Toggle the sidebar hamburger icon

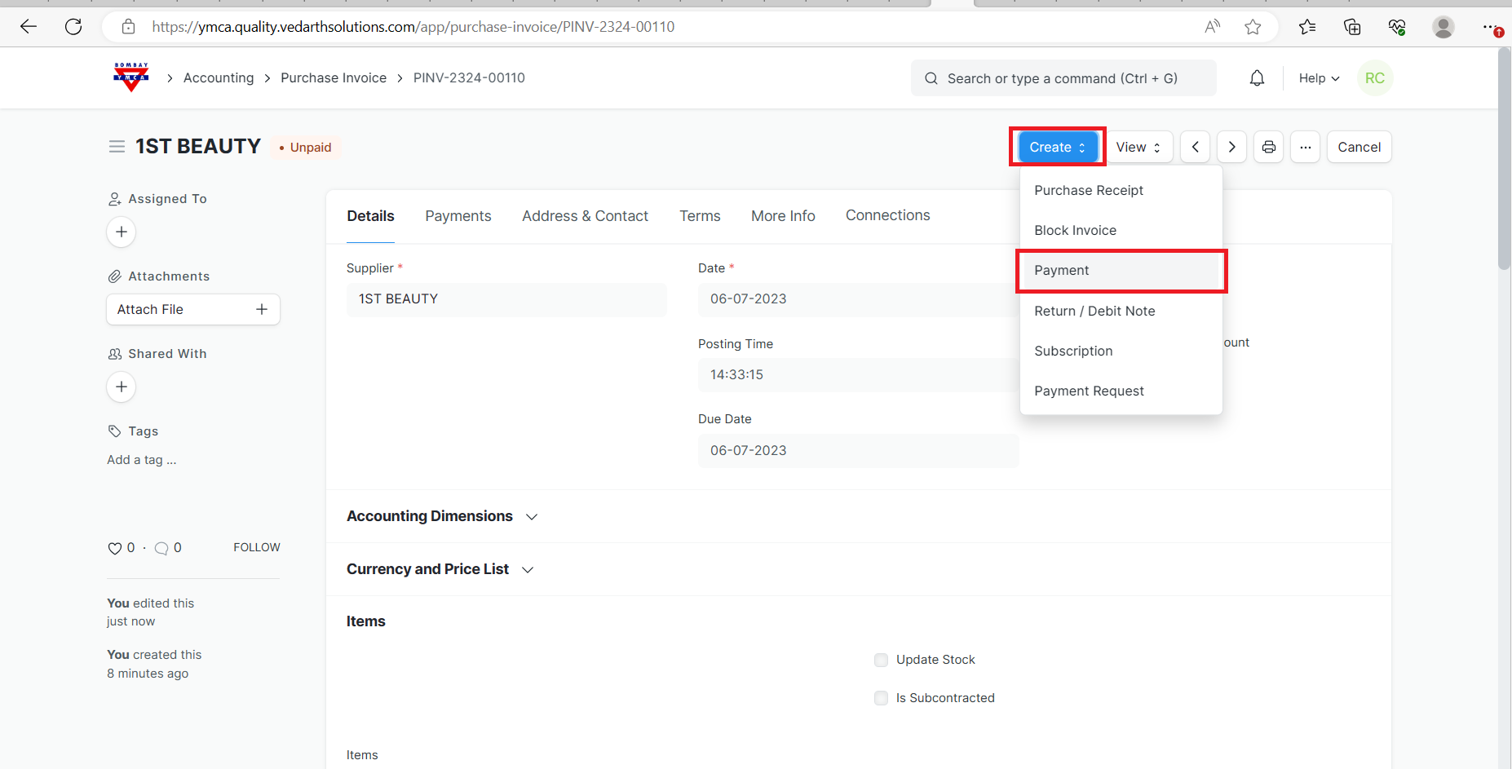pos(117,147)
